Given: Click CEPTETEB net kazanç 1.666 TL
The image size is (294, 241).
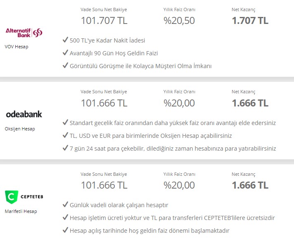Looking at the screenshot, I should pos(250,185).
